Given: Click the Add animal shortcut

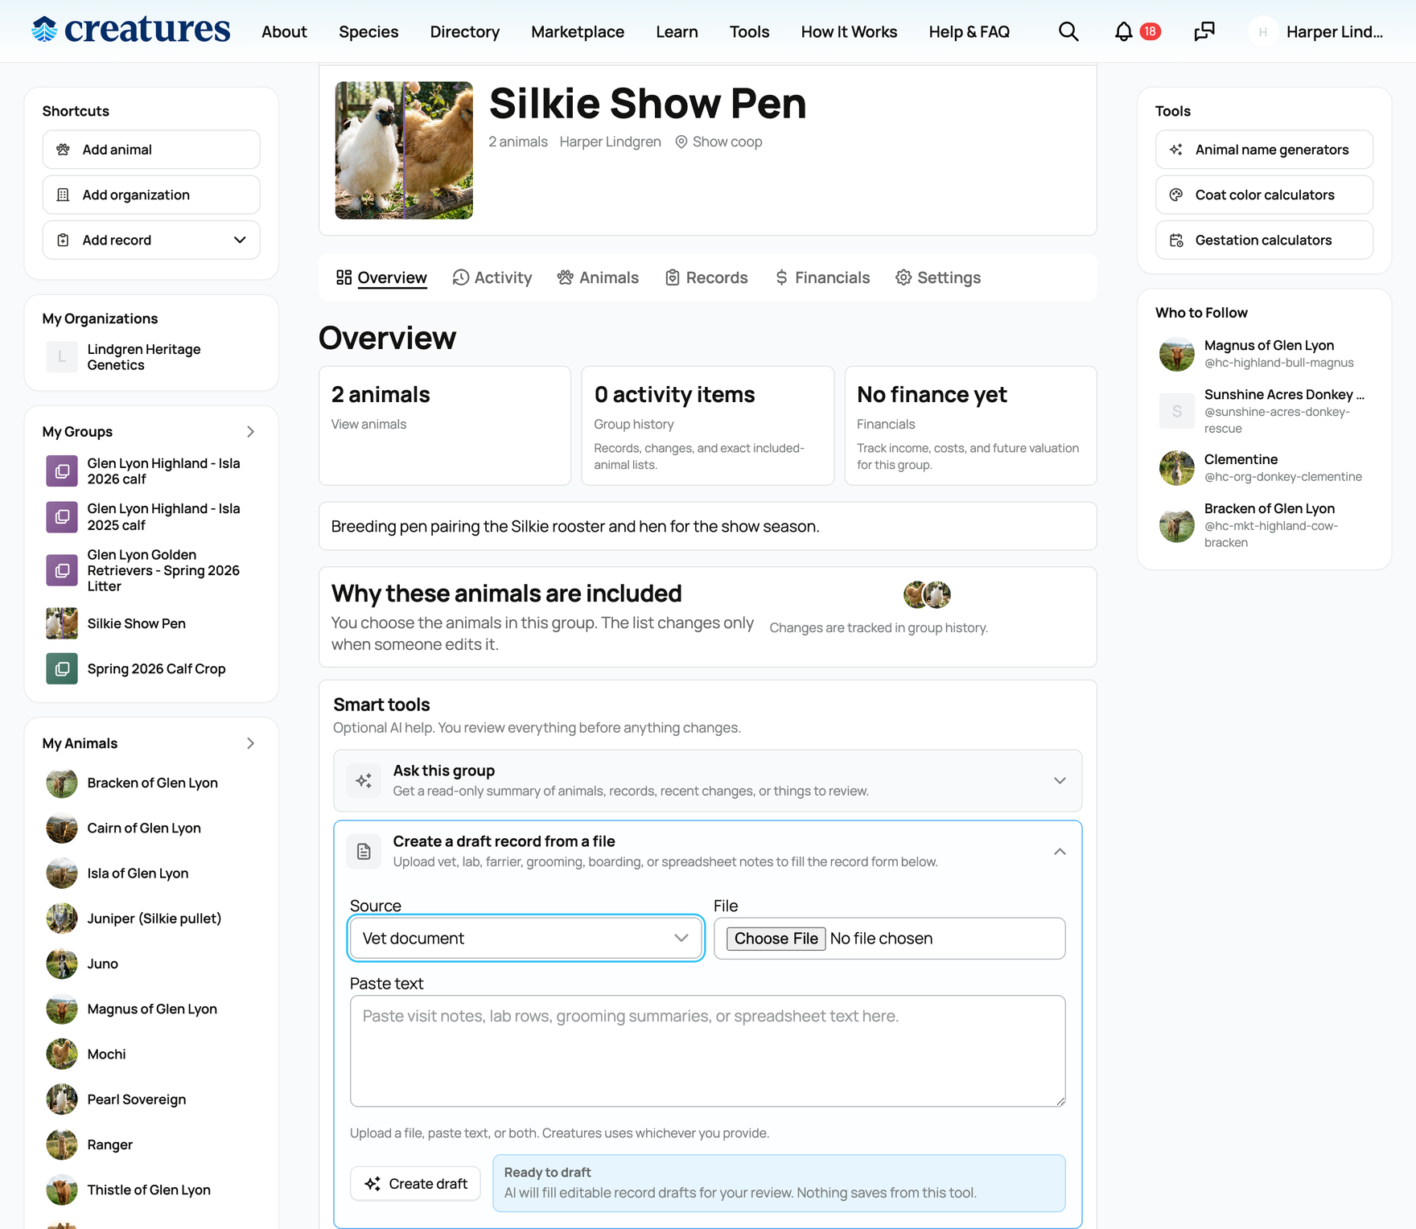Looking at the screenshot, I should click(x=151, y=150).
